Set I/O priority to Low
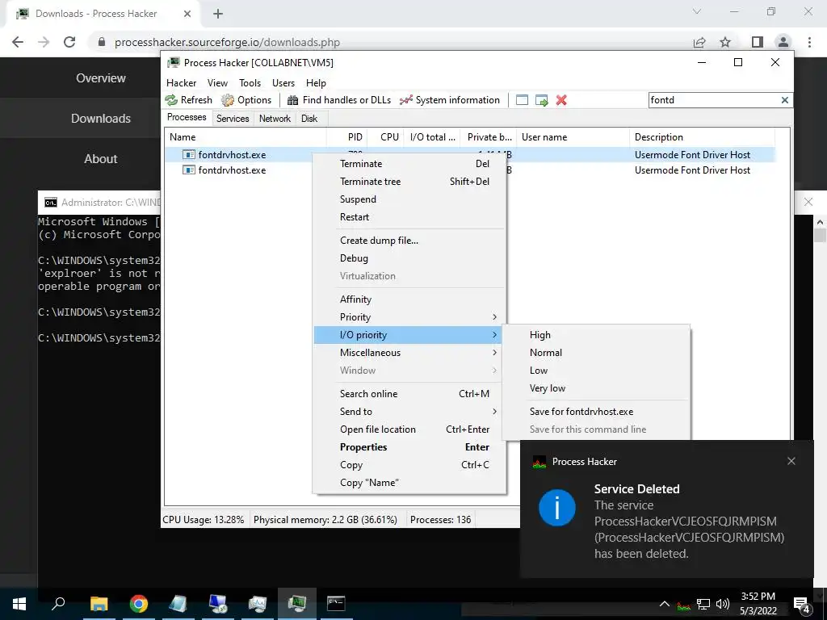 [596, 371]
